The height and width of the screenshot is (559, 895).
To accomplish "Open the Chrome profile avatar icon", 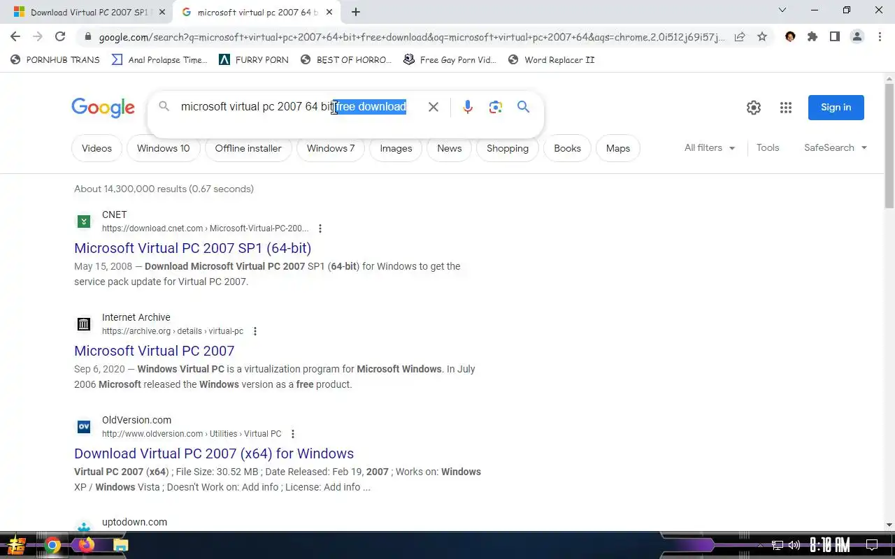I will tap(857, 37).
